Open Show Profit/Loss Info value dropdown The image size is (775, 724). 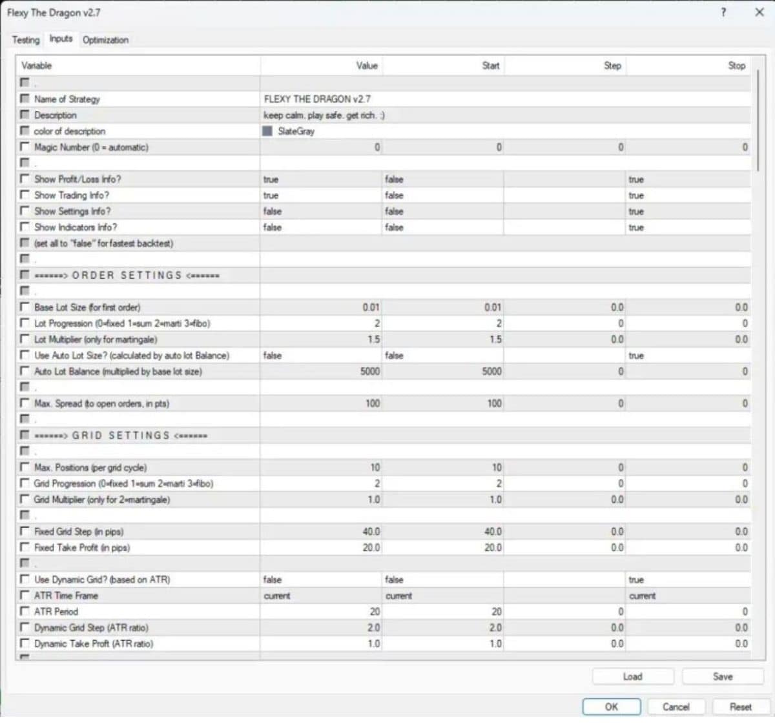click(x=321, y=179)
